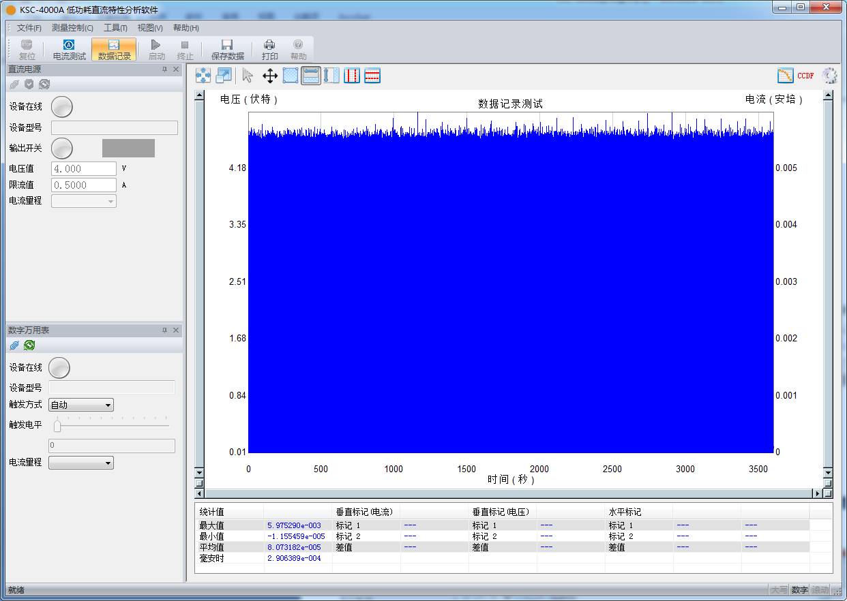
Task: Click the 毫安时 value 2.906389e-004
Action: point(294,558)
